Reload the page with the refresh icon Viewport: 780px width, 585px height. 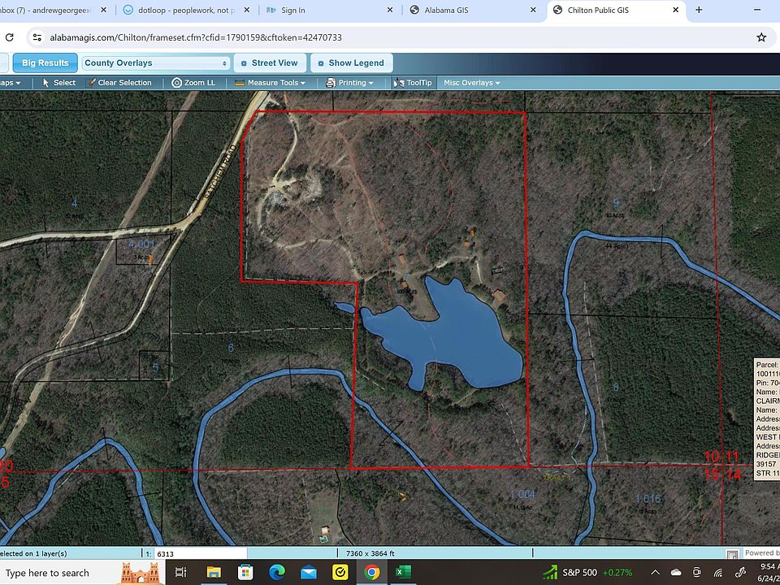[x=10, y=37]
